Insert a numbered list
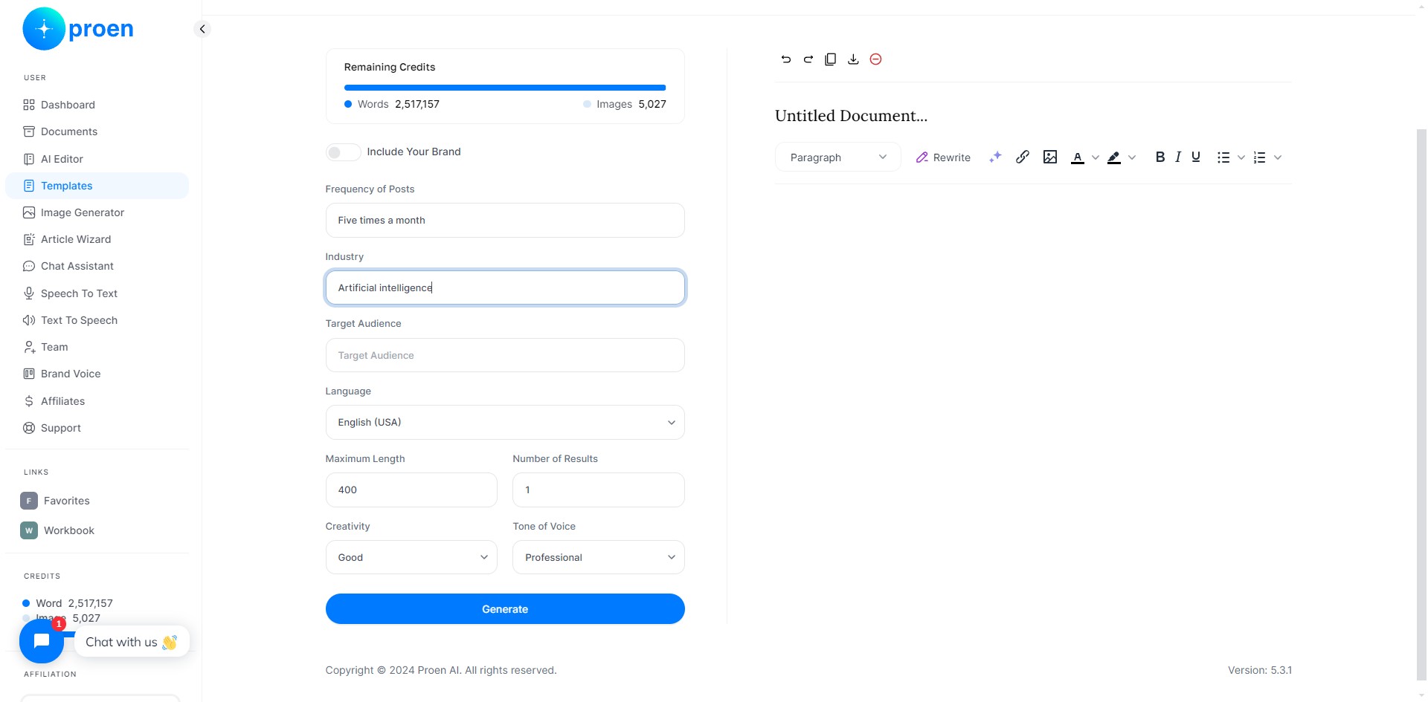Screen dimensions: 1428x702 [x=1260, y=157]
